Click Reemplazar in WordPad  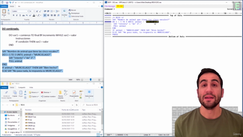[x=74, y=13]
